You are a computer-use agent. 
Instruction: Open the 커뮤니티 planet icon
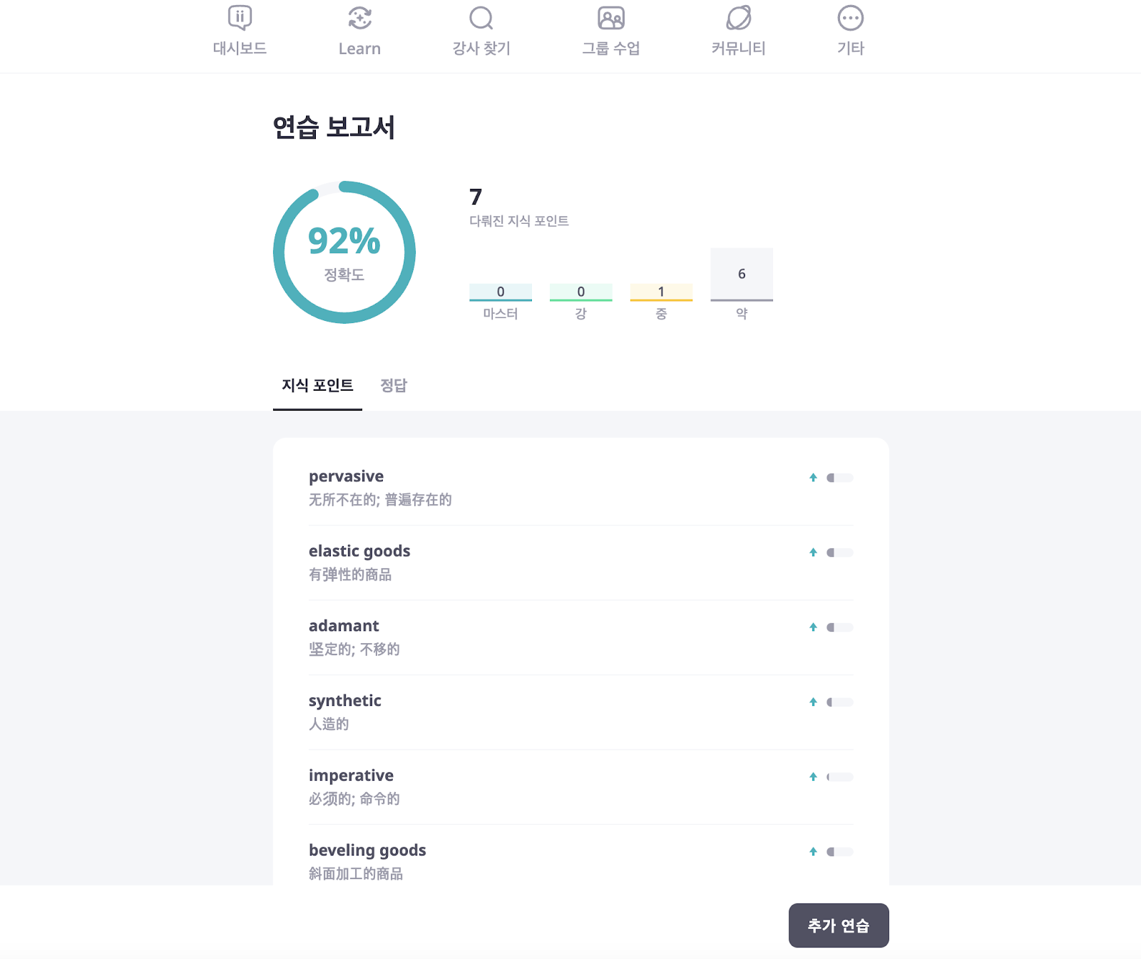coord(739,19)
